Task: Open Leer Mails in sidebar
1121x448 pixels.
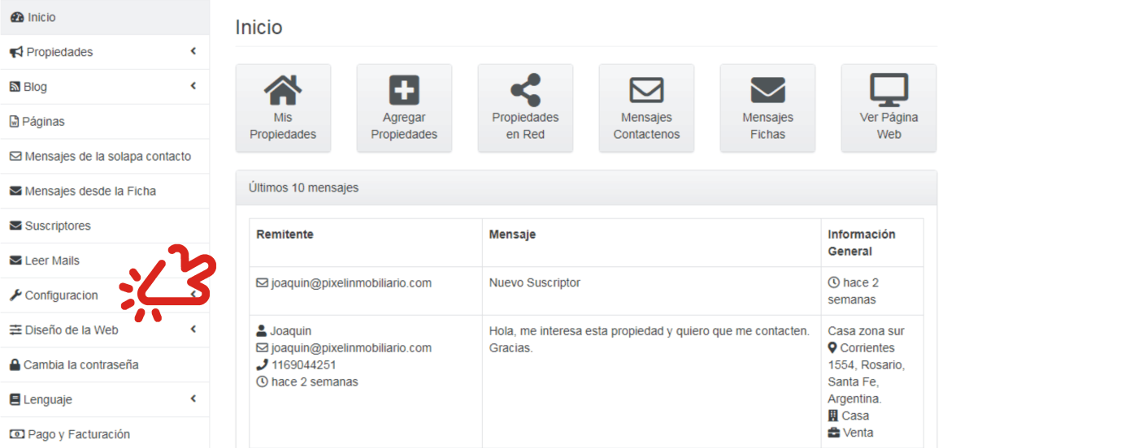Action: point(51,261)
